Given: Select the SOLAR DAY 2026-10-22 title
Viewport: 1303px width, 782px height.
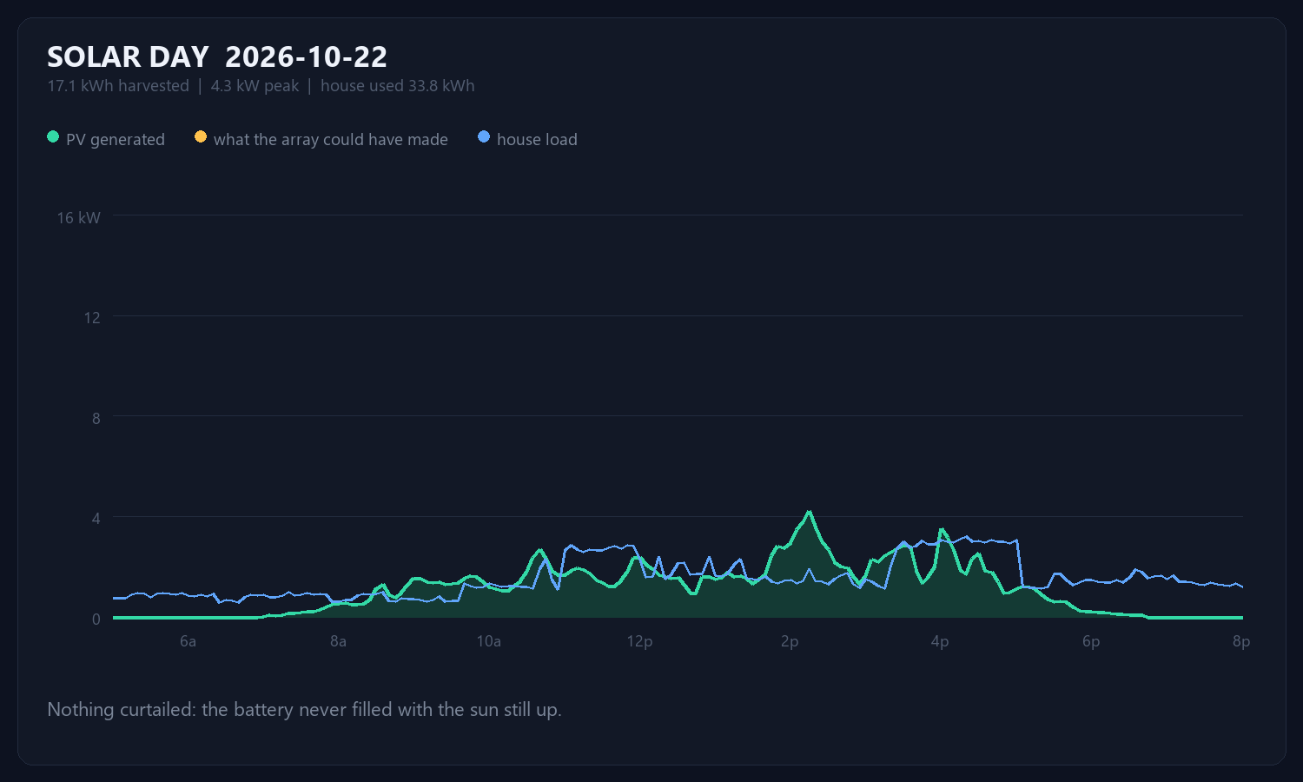Looking at the screenshot, I should [217, 57].
